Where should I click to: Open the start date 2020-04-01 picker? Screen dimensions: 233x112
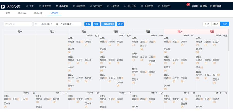[47, 24]
